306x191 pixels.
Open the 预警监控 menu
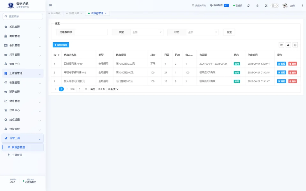[23, 129]
